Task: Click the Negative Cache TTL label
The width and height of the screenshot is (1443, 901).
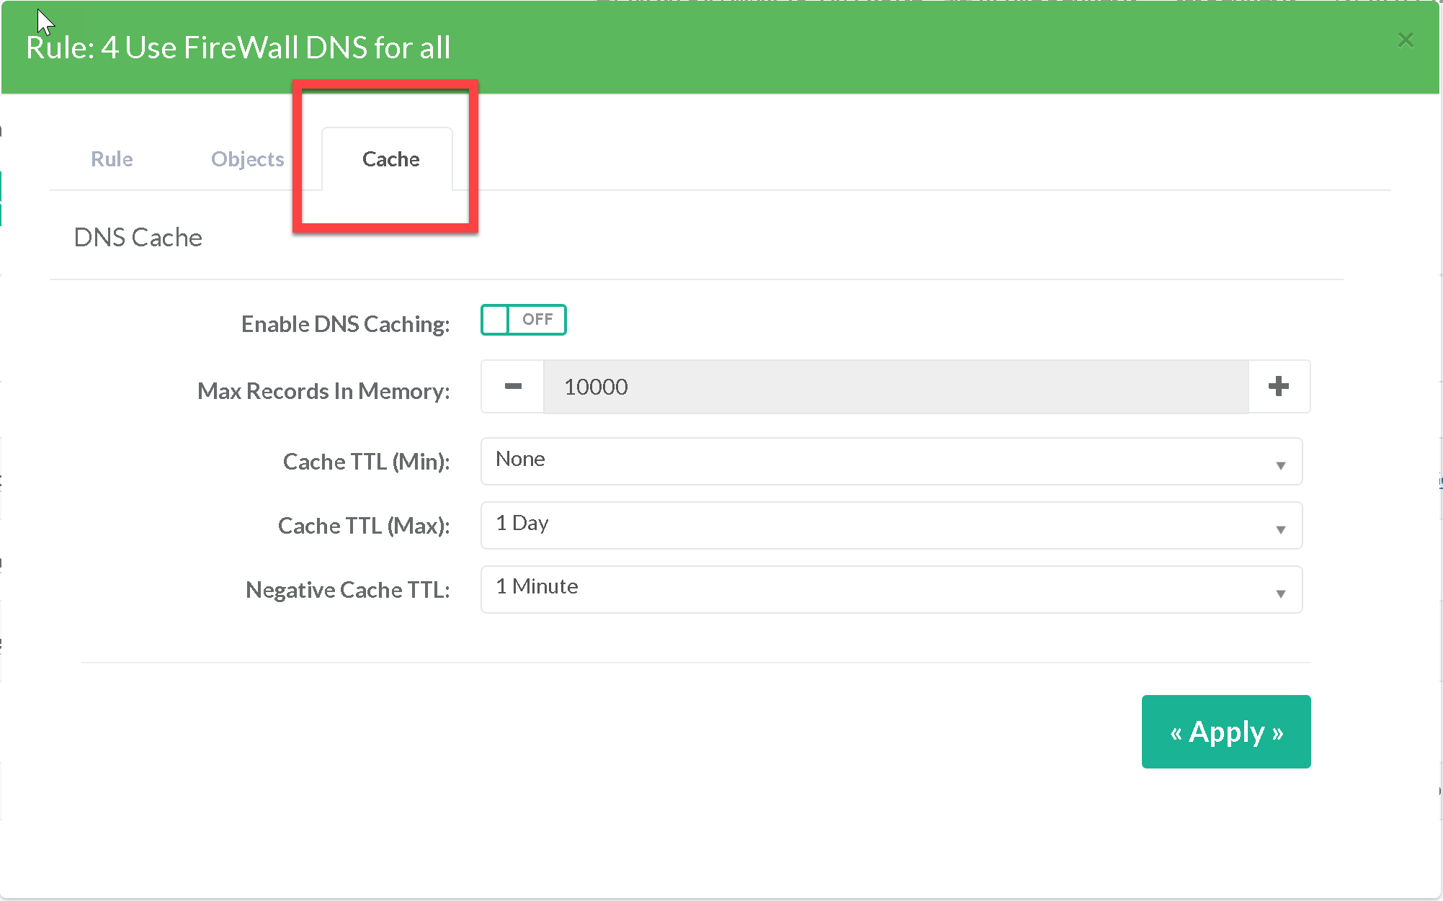Action: pos(347,590)
